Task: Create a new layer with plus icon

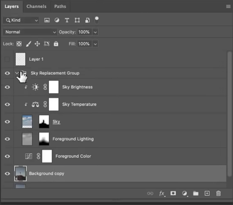Action: pos(207,193)
